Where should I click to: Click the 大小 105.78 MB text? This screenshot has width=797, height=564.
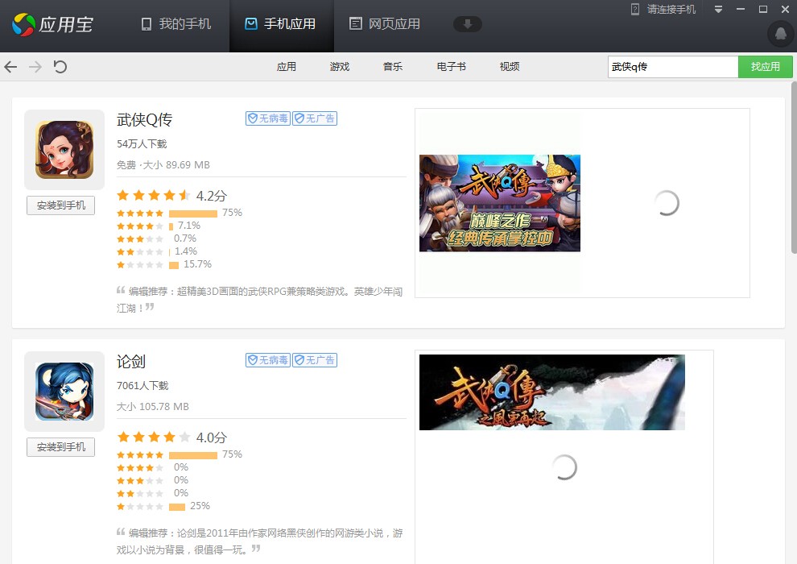coord(152,407)
